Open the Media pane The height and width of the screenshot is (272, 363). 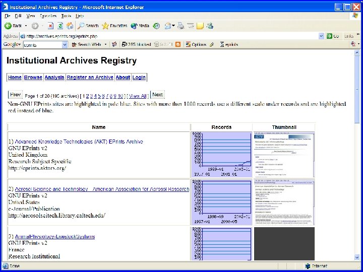coord(140,26)
